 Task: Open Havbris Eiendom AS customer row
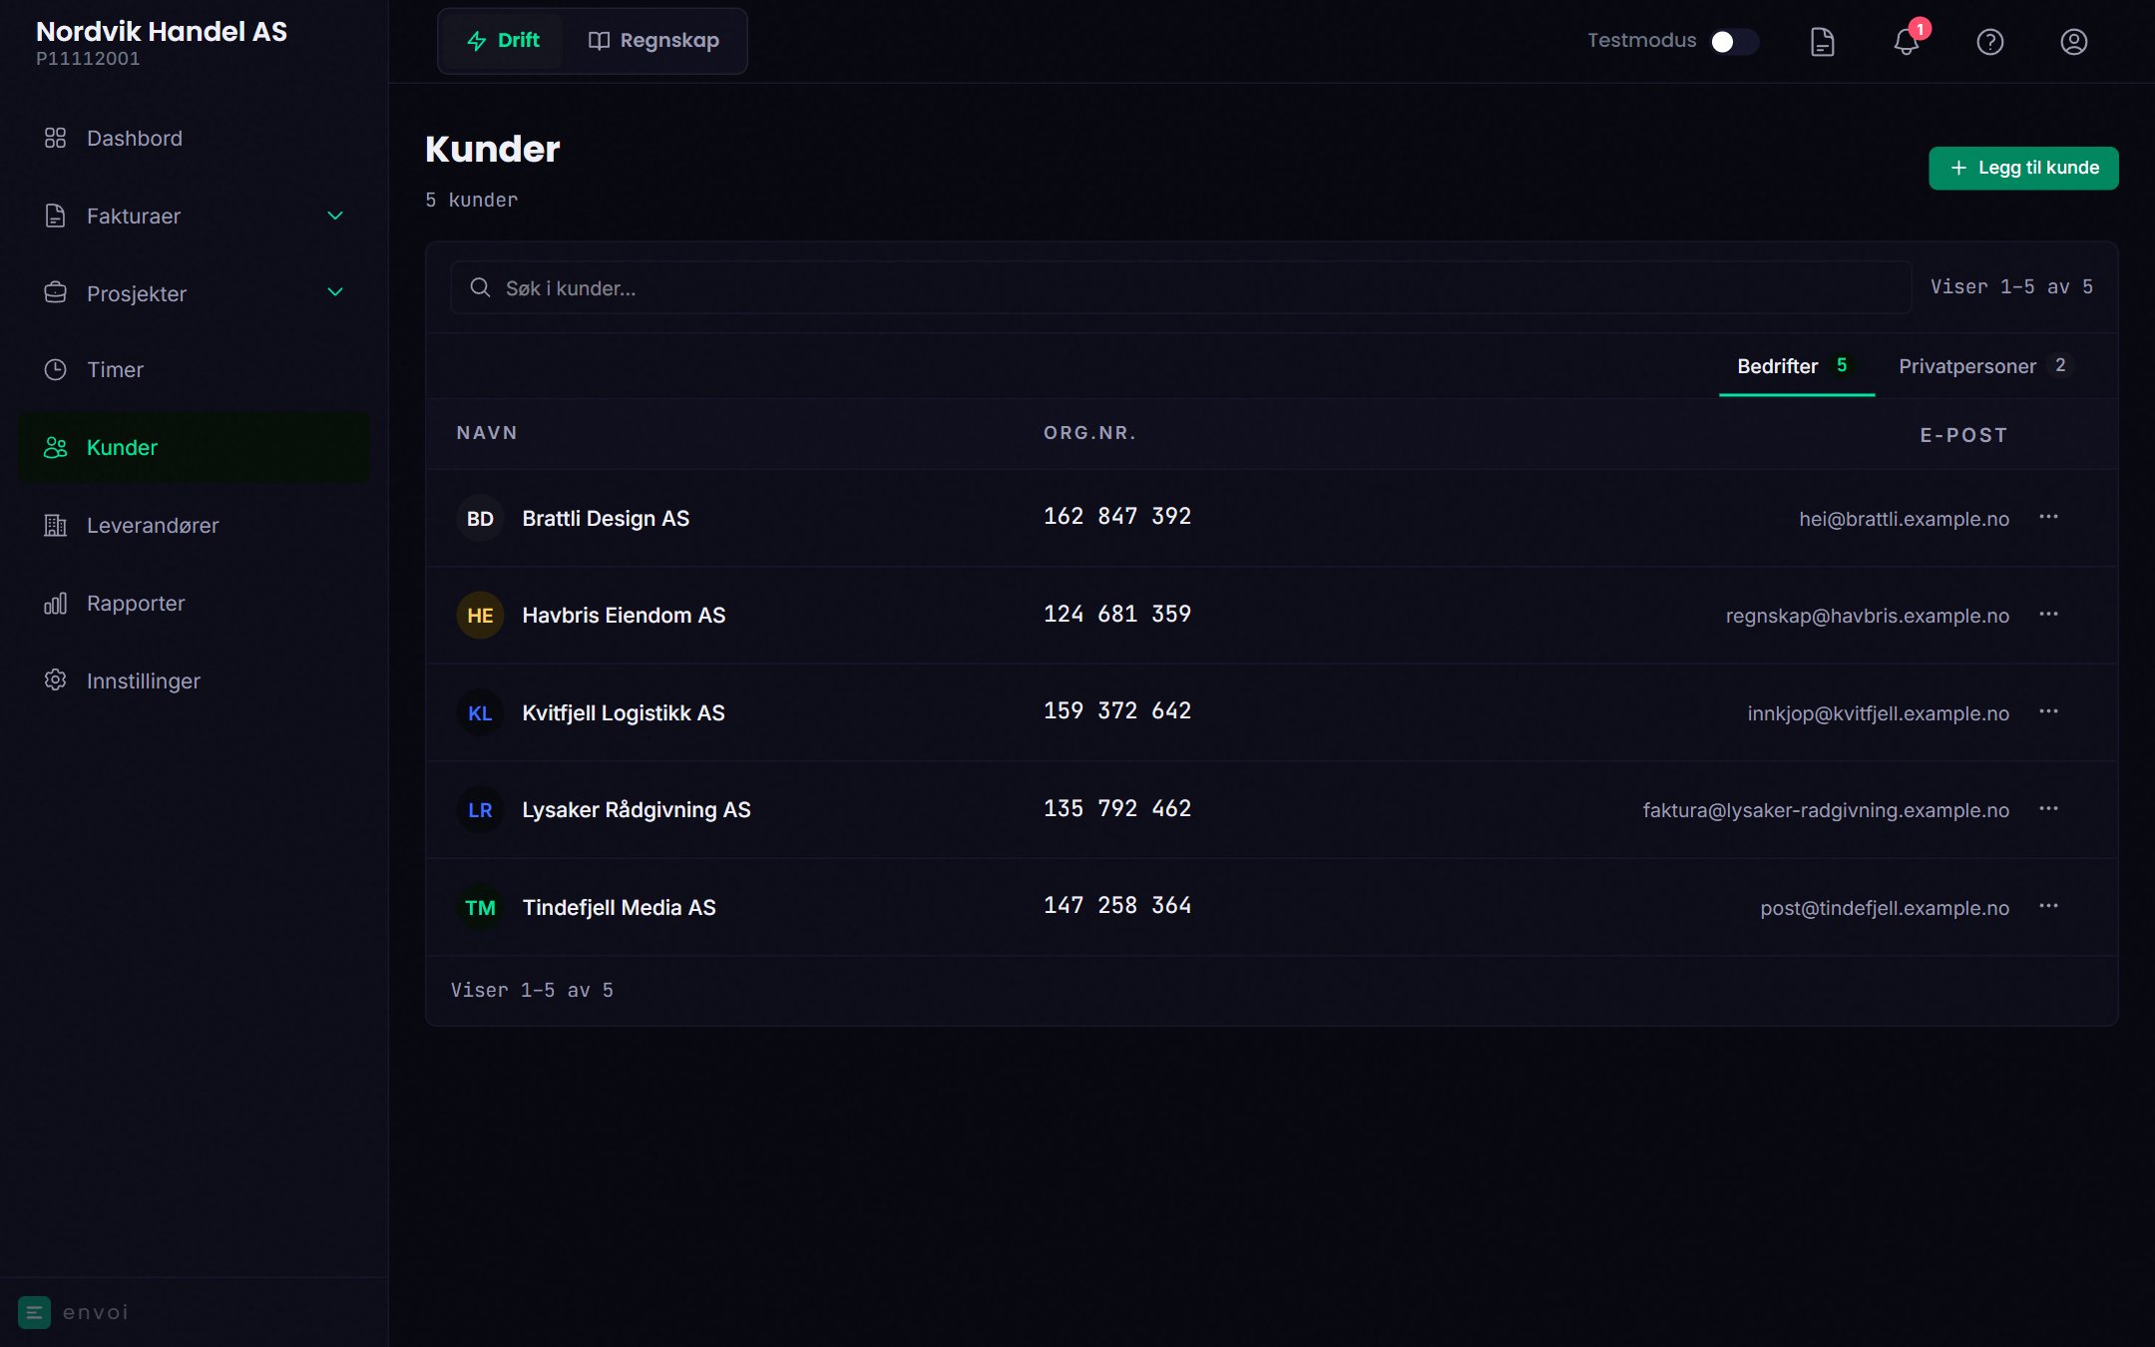pyautogui.click(x=1271, y=615)
